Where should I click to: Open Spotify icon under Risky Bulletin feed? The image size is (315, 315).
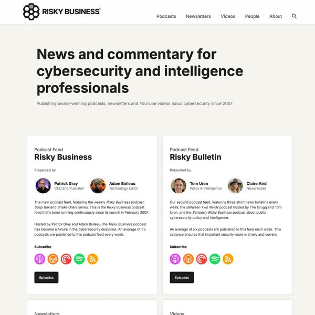click(215, 259)
